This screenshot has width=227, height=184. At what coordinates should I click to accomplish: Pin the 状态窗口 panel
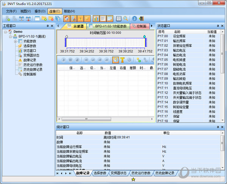click(x=218, y=26)
